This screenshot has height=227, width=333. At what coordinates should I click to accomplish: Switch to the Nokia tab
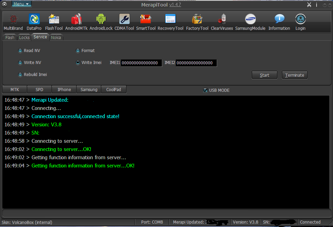[x=56, y=38]
